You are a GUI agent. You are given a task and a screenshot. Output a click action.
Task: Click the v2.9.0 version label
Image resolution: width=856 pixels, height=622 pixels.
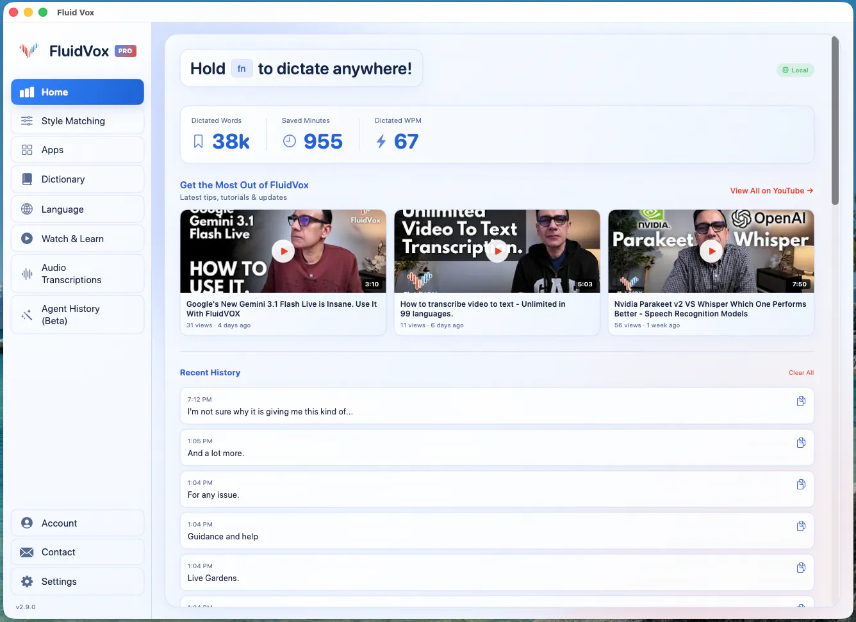pyautogui.click(x=26, y=607)
